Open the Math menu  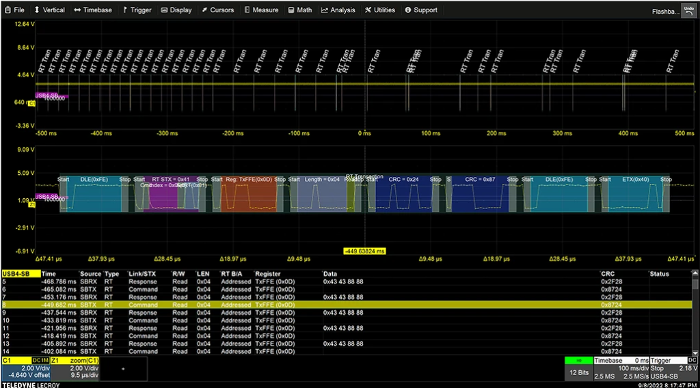(300, 10)
